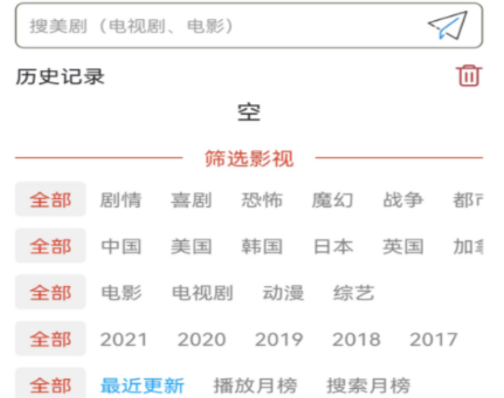Filter by 魔幻 genre

(x=333, y=200)
